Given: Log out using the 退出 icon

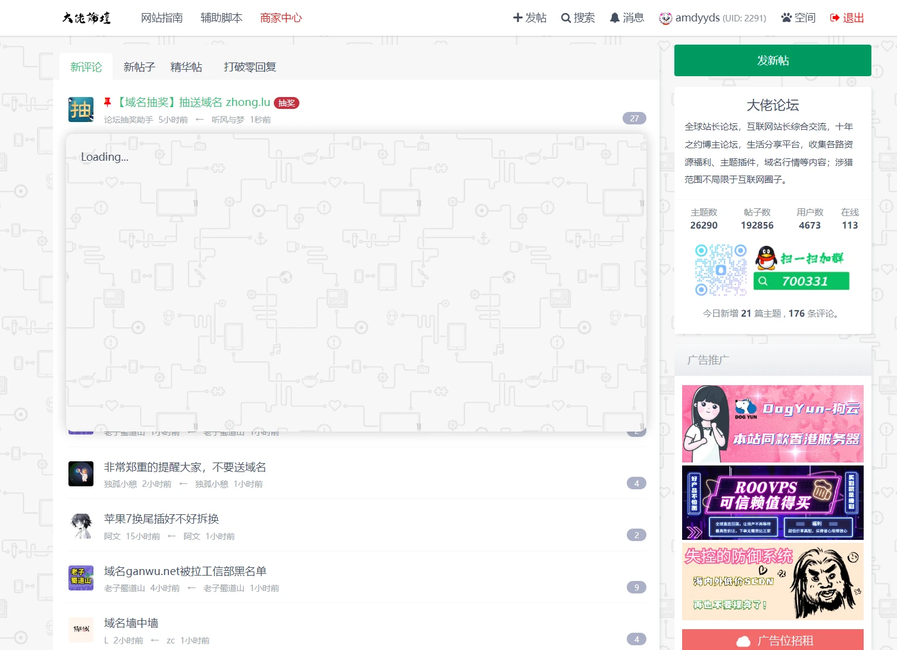Looking at the screenshot, I should pos(835,18).
